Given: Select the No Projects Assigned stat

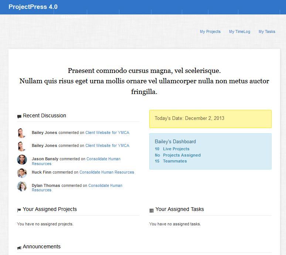Looking at the screenshot, I should coord(178,155).
